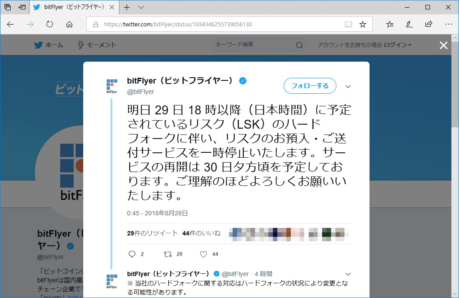Open the tab preview chevron beside the tabs
The width and height of the screenshot is (459, 298).
pos(141,7)
